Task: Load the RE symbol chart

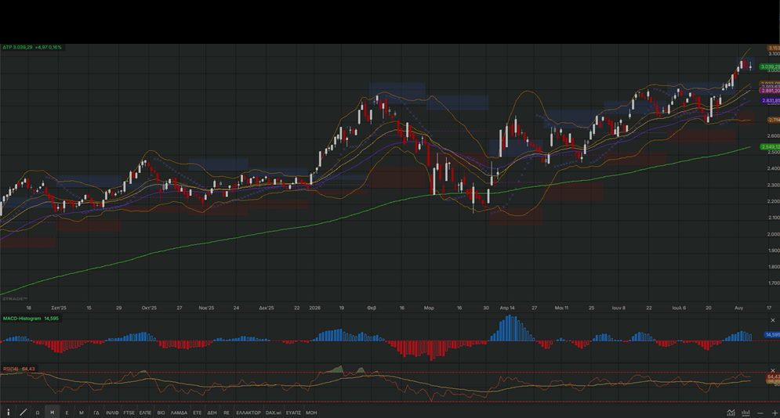Action: [x=227, y=413]
